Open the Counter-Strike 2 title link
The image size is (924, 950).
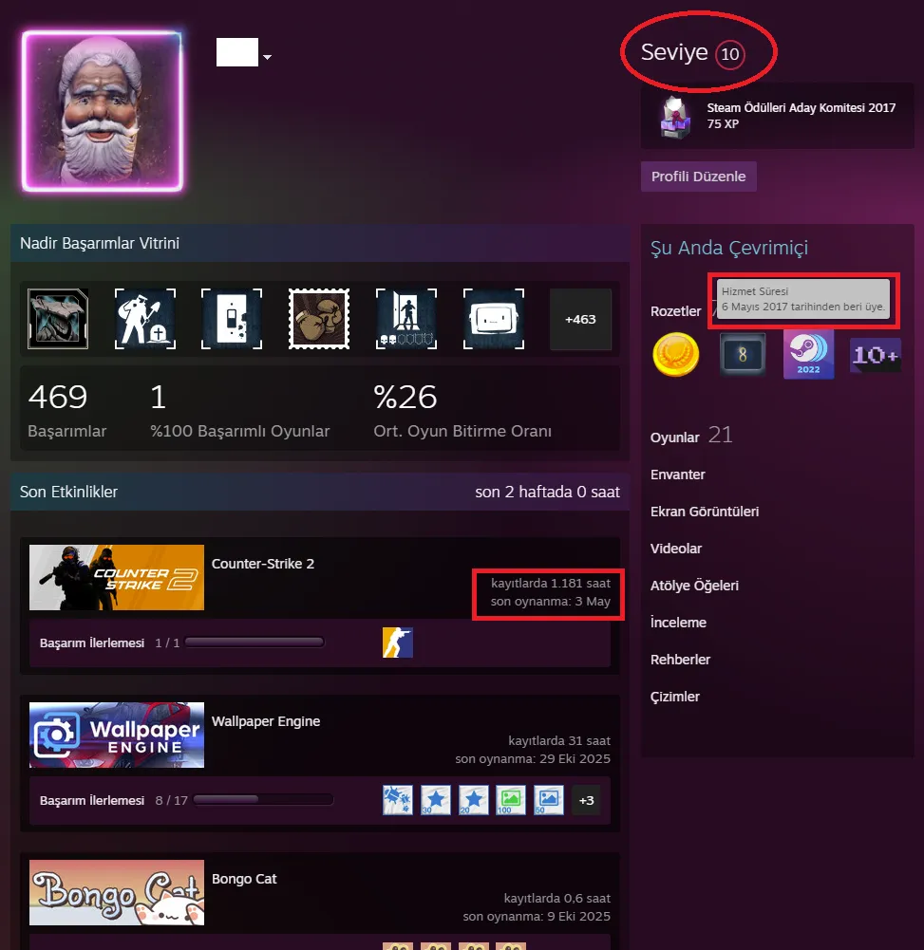click(x=262, y=564)
